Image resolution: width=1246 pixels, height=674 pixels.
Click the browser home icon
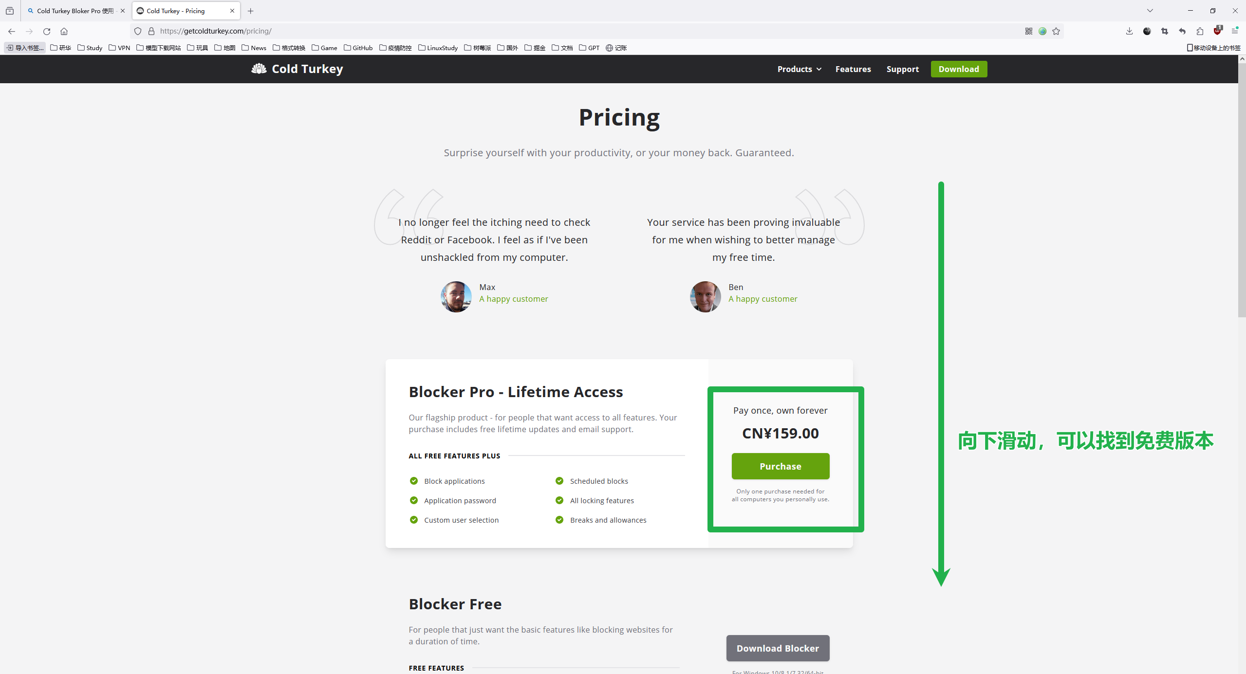(65, 31)
